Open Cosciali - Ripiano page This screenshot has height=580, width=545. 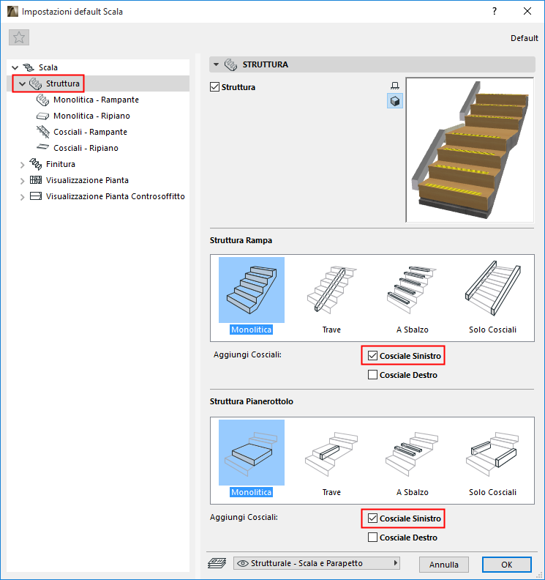tap(86, 148)
